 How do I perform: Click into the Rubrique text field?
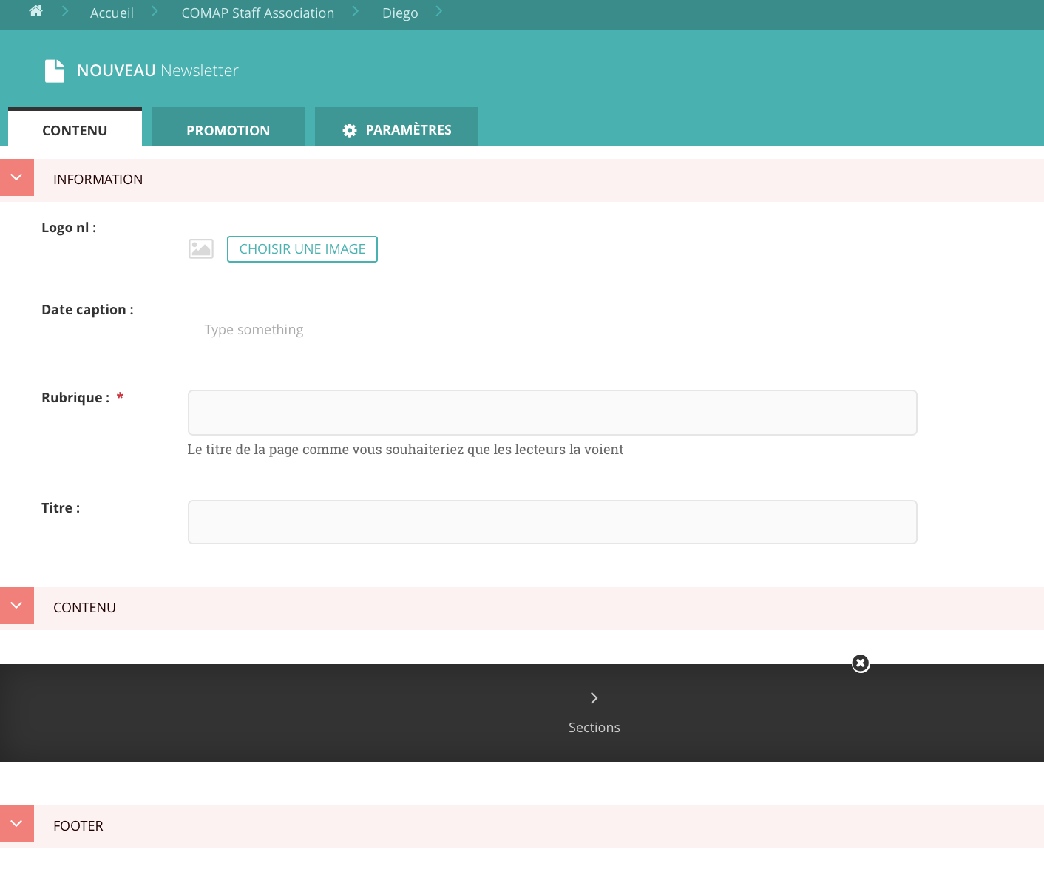552,413
